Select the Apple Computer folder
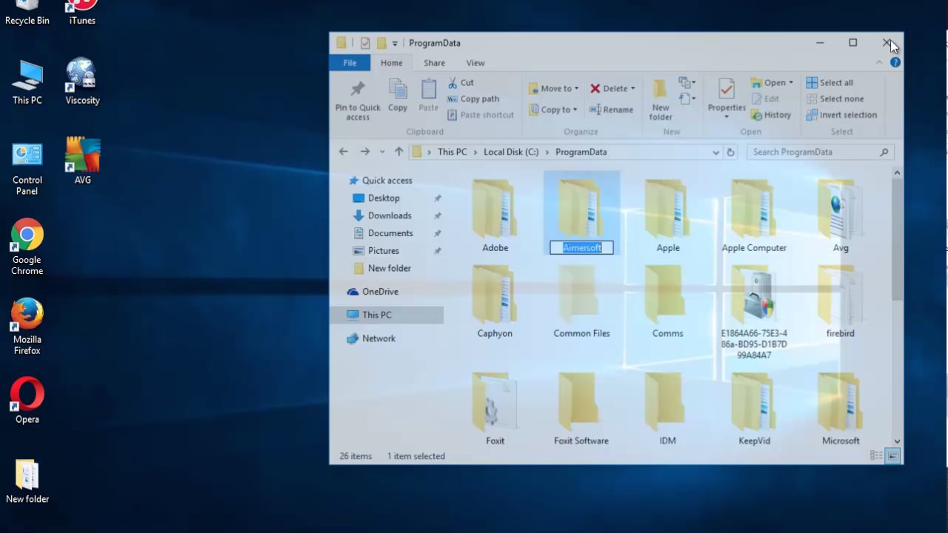Screen dimensions: 948x533 click(x=754, y=215)
